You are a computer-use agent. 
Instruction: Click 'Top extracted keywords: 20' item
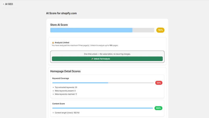(x=66, y=87)
